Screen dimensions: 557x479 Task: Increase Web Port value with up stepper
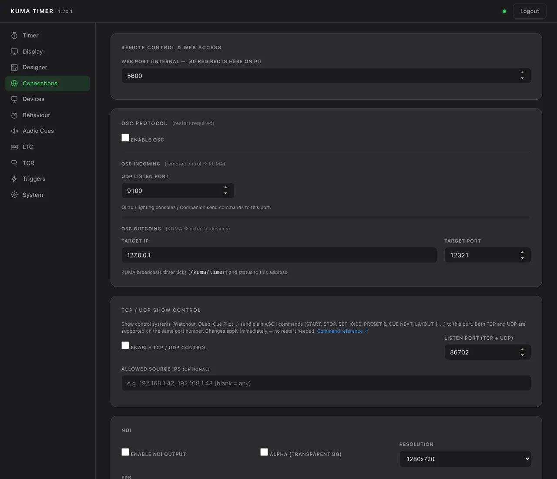(522, 73)
